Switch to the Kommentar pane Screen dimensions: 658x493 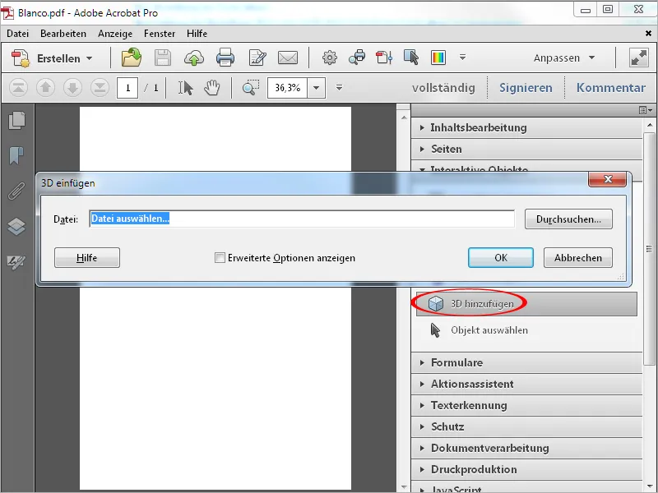(610, 88)
